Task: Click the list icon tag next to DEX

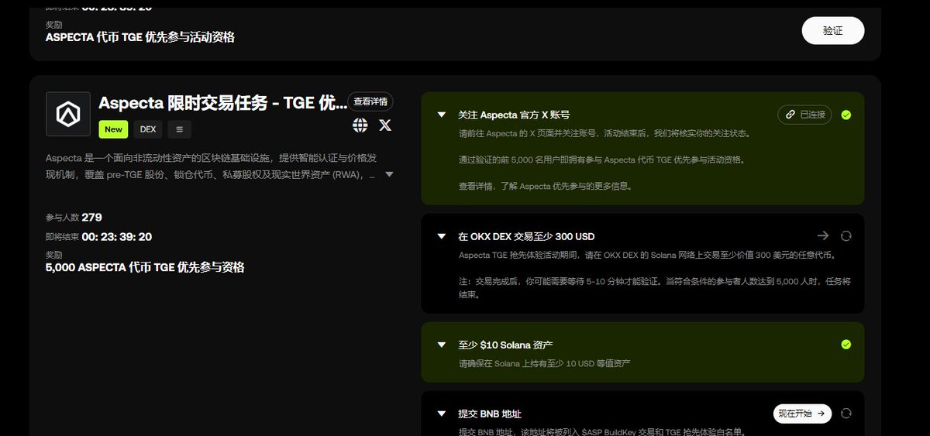Action: [180, 129]
